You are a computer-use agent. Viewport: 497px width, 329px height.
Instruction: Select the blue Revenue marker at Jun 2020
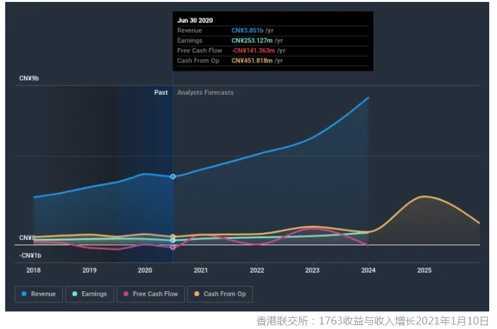pyautogui.click(x=173, y=177)
